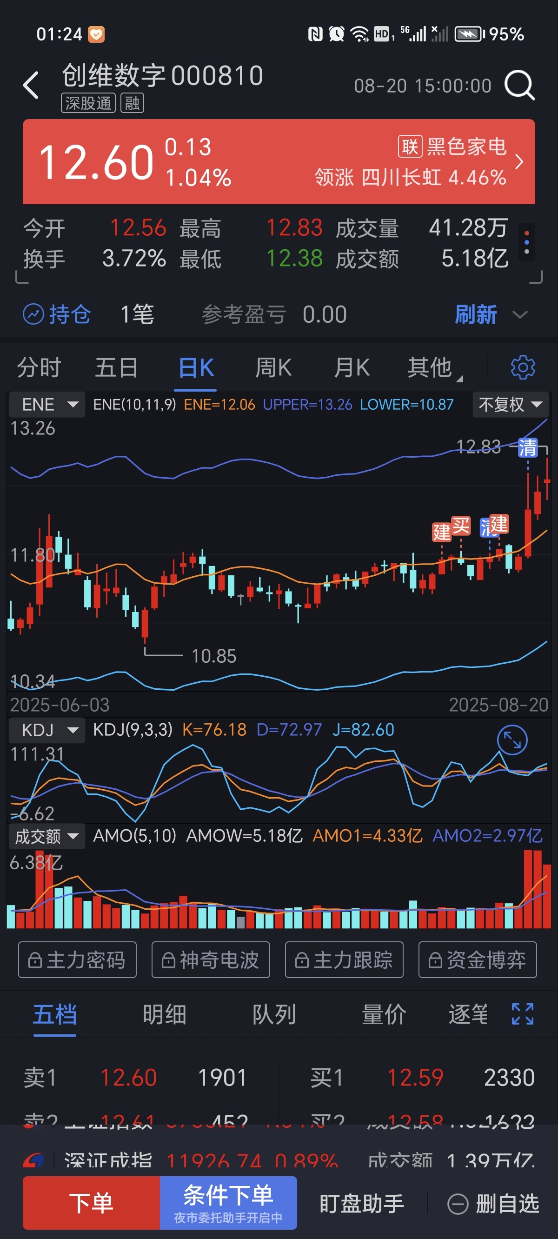Switch to the 明细 tab
Image resolution: width=558 pixels, height=1239 pixels.
pyautogui.click(x=165, y=1014)
